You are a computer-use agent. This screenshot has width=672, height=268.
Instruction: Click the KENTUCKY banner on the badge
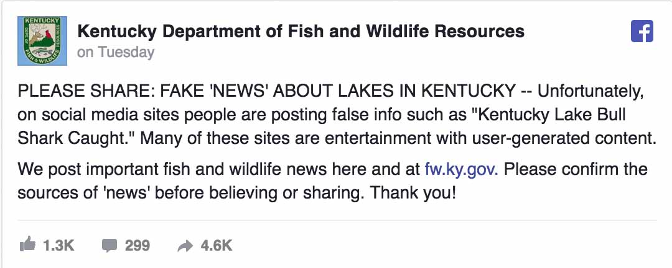pos(42,20)
